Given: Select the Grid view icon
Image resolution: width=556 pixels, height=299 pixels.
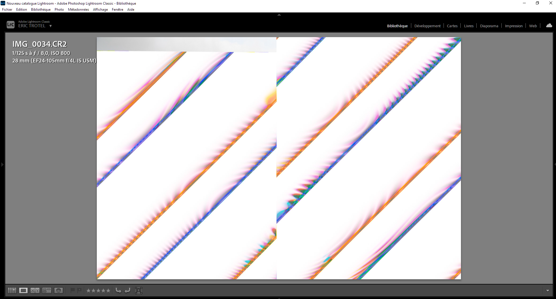Looking at the screenshot, I should [x=12, y=290].
